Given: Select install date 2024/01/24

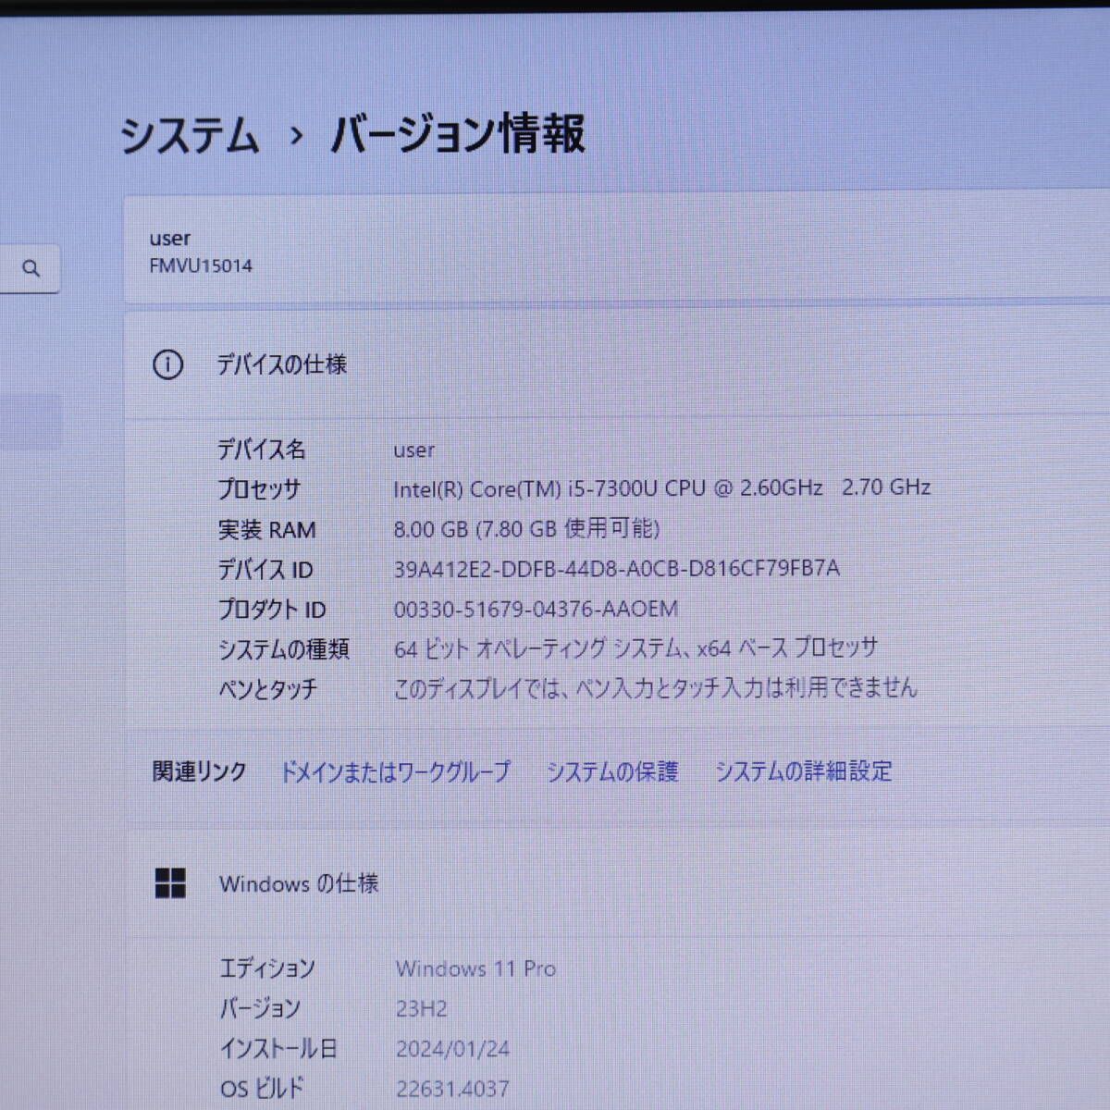Looking at the screenshot, I should pos(453,1049).
